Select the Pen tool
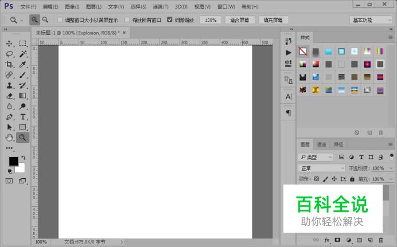This screenshot has height=247, width=397. 9,117
